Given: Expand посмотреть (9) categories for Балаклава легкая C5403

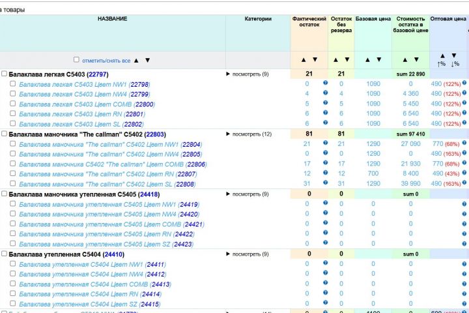Looking at the screenshot, I should [x=247, y=74].
